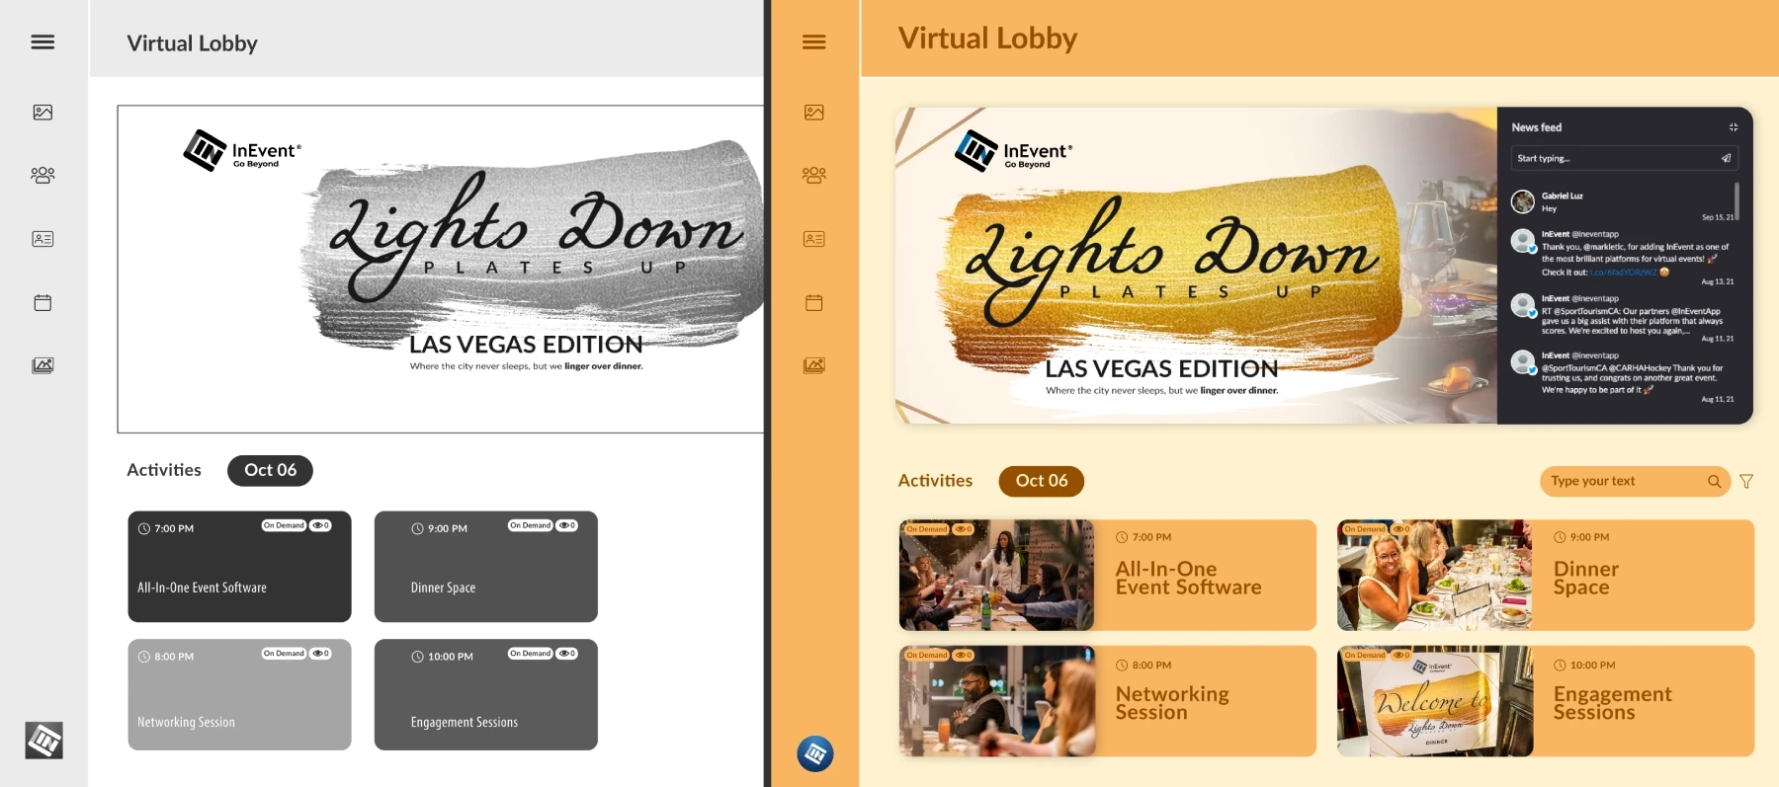The height and width of the screenshot is (787, 1779).
Task: Open gallery icon at bottom of gray sidebar
Action: (x=42, y=365)
